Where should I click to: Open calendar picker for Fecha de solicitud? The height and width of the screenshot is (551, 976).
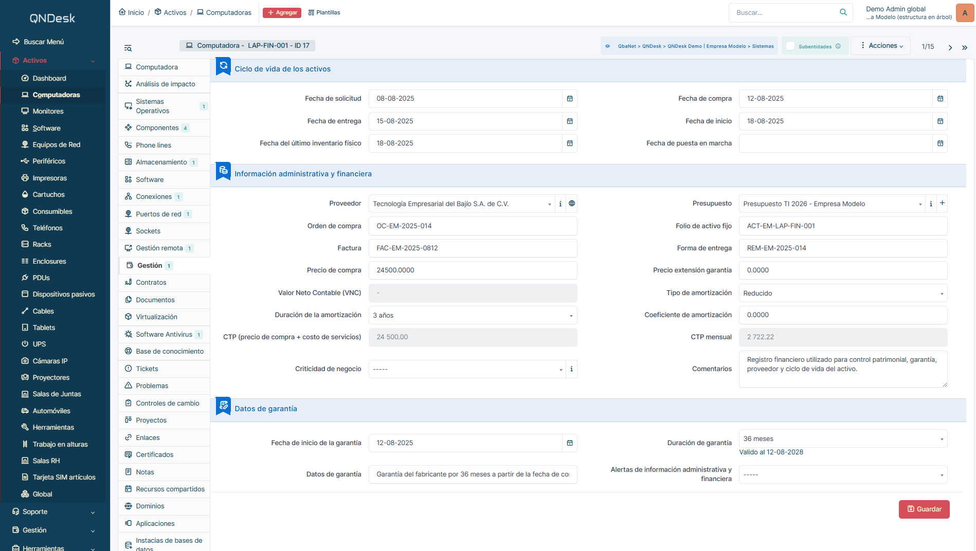pos(570,99)
